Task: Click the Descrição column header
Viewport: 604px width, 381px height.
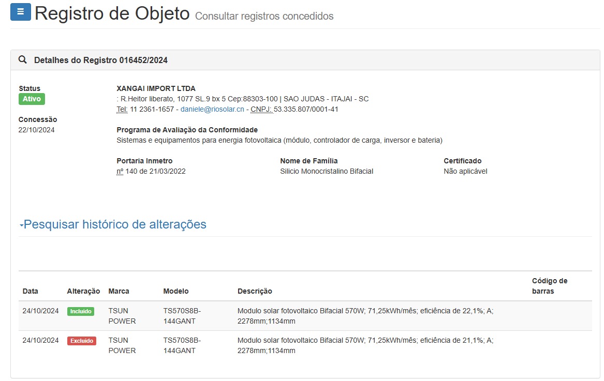Action: pos(255,292)
